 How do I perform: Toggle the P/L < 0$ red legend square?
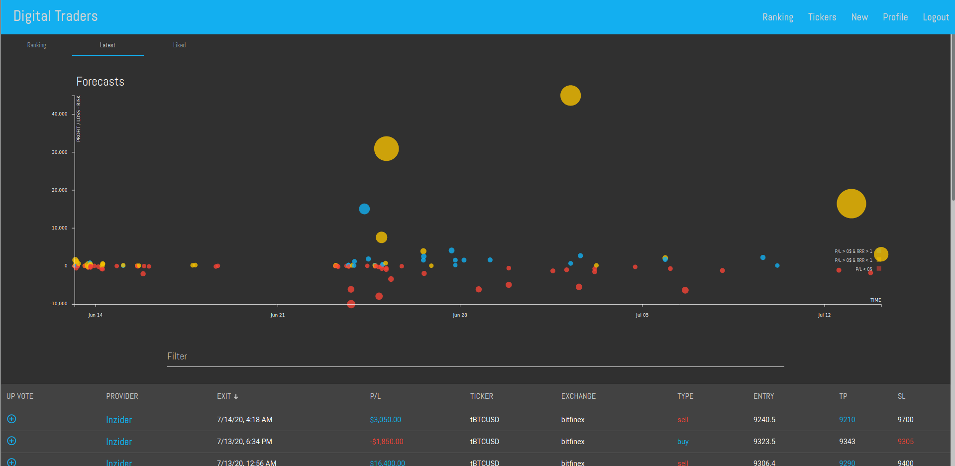click(879, 269)
